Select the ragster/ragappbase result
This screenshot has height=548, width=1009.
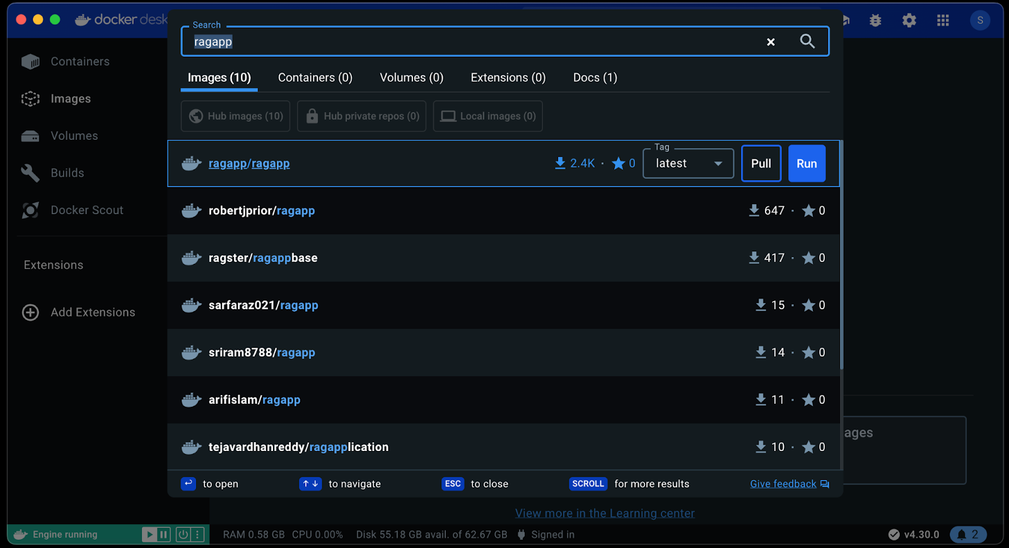tap(503, 258)
